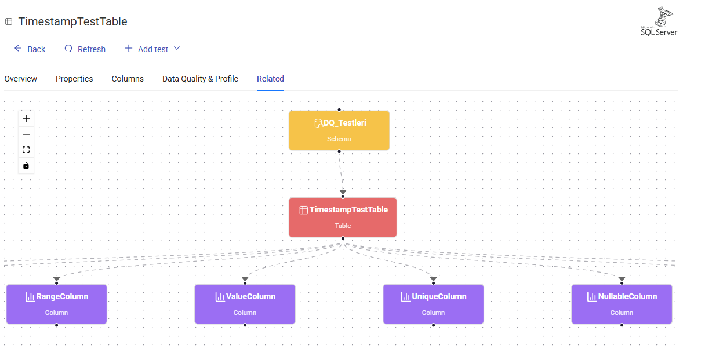
Task: Click the chart icon in NullableColumn node
Action: tap(591, 297)
